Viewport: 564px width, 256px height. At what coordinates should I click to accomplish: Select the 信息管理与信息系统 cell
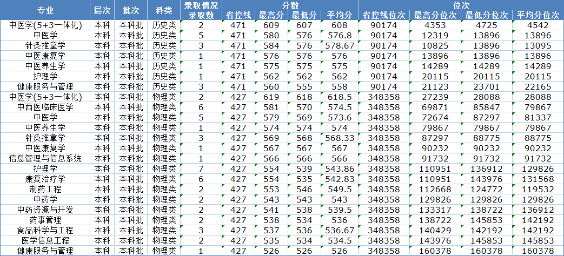(45, 158)
